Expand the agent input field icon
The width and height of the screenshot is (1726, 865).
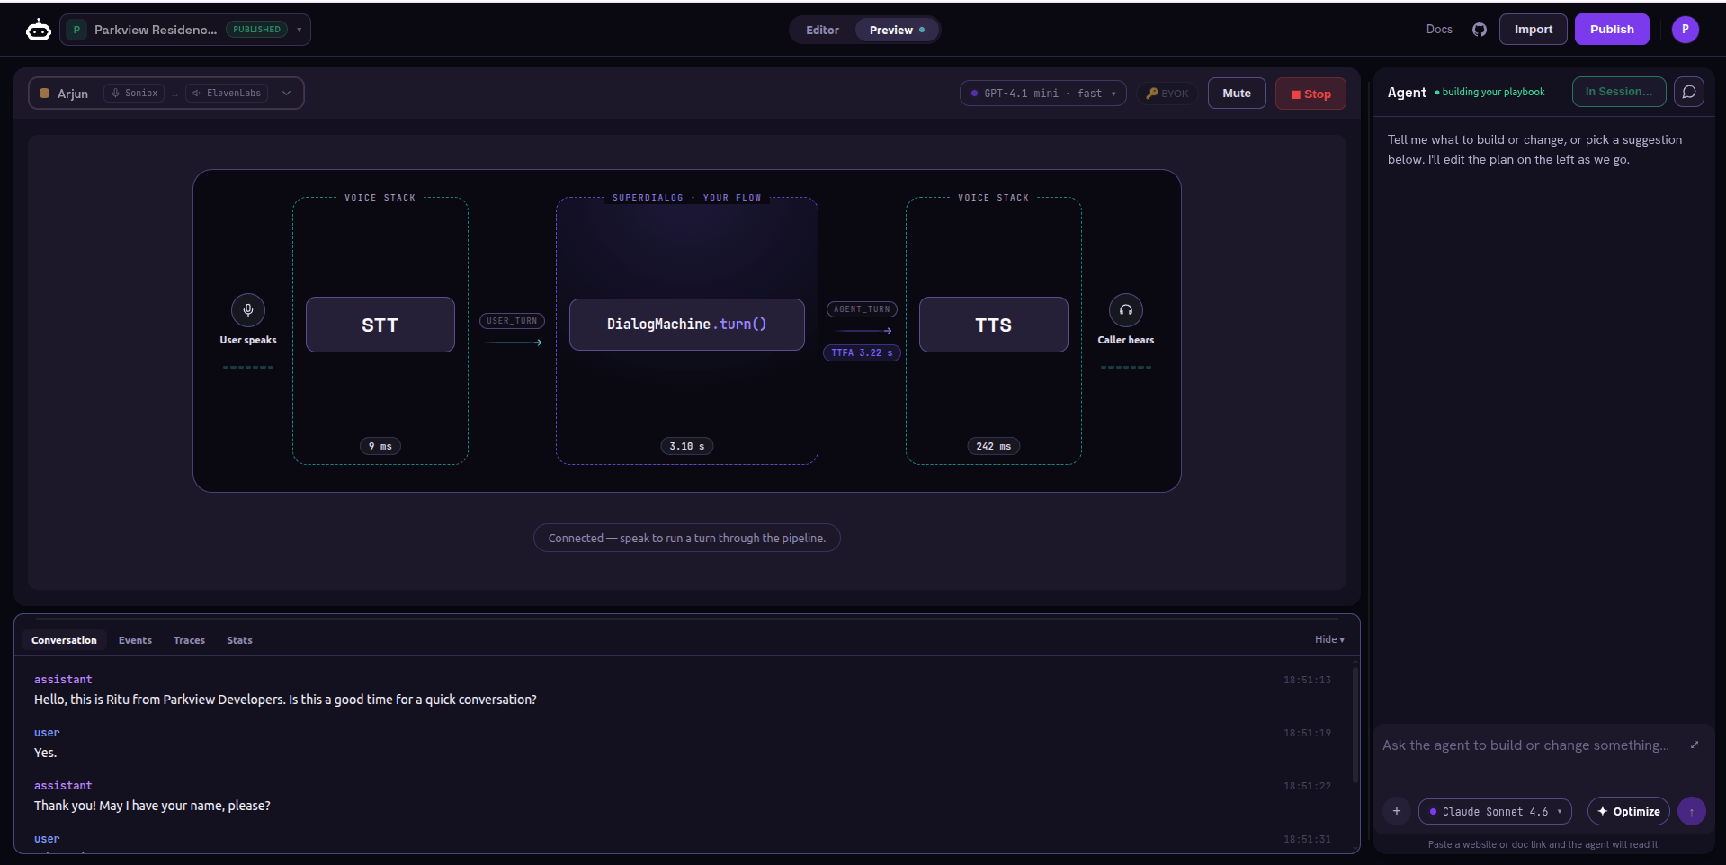coord(1695,745)
